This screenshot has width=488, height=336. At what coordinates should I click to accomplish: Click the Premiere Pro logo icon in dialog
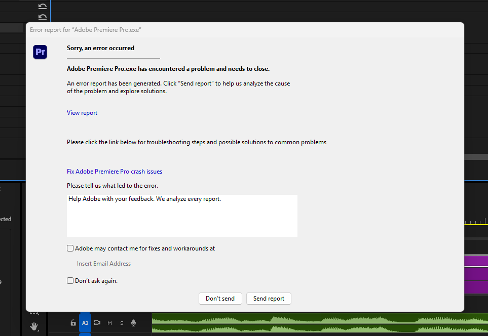[40, 52]
